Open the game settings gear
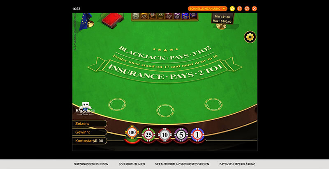 (x=250, y=37)
